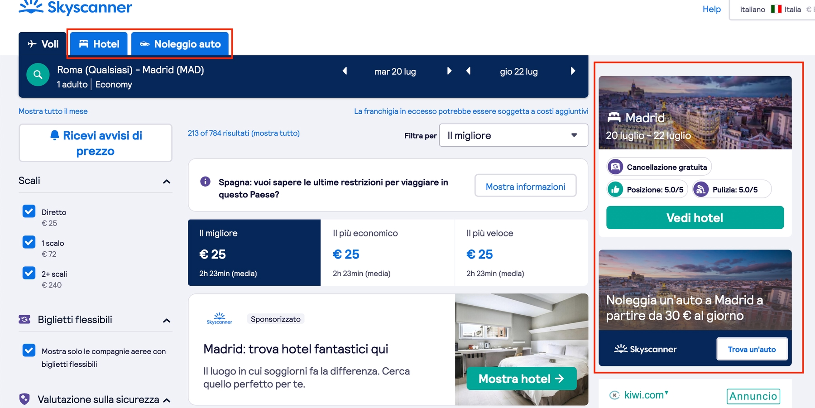Image resolution: width=815 pixels, height=408 pixels.
Task: Click Skyscanner logo in car rental ad
Action: [645, 349]
